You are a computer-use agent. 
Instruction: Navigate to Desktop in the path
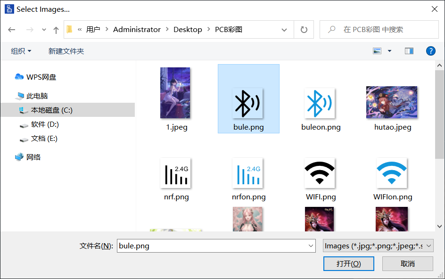tap(188, 30)
